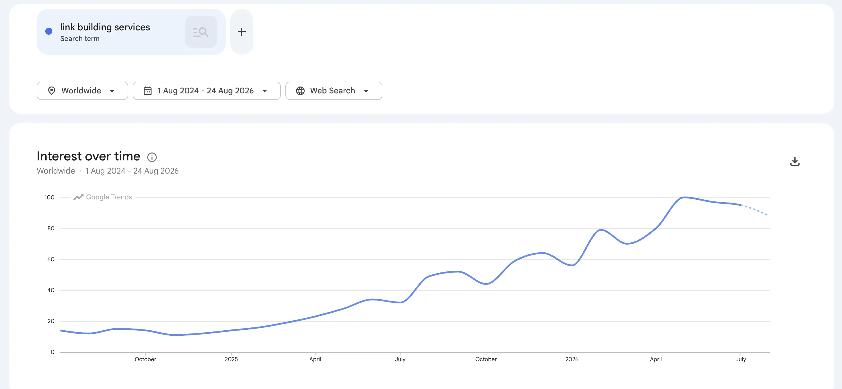This screenshot has height=389, width=842.
Task: Click the globe icon in Web Search filter
Action: (300, 91)
